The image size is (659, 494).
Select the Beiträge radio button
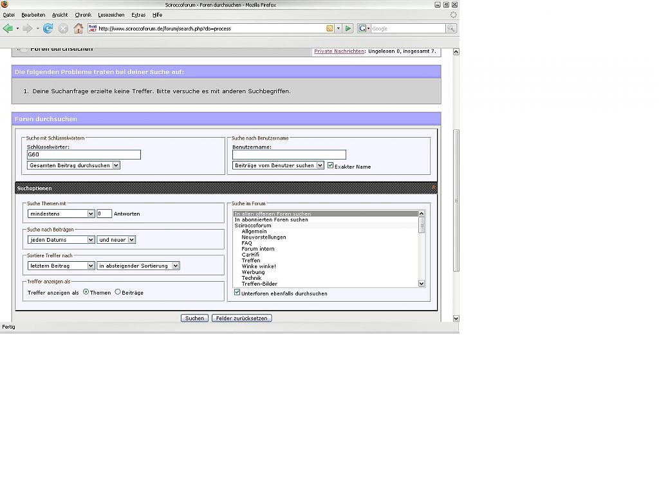pyautogui.click(x=118, y=292)
